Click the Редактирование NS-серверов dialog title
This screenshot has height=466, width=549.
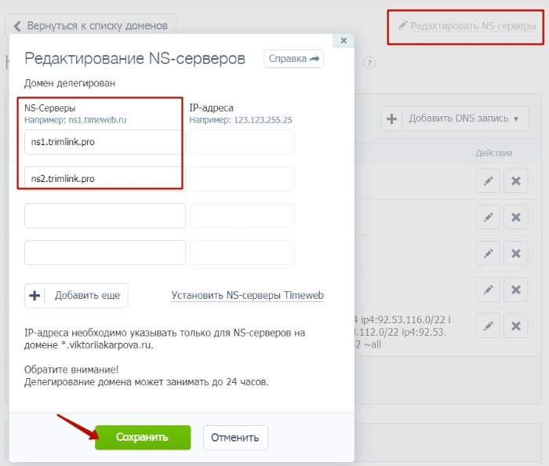[x=135, y=58]
